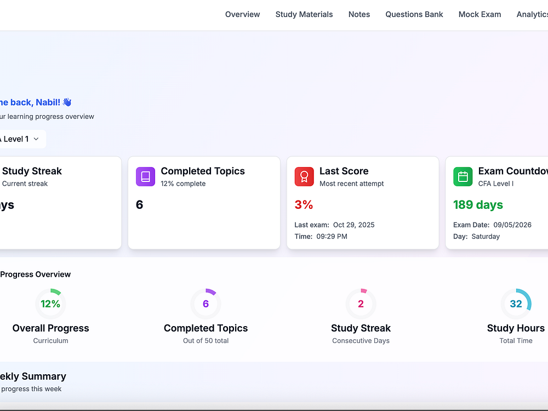The image size is (548, 411).
Task: Click the 'Curriculum' label
Action: point(50,340)
